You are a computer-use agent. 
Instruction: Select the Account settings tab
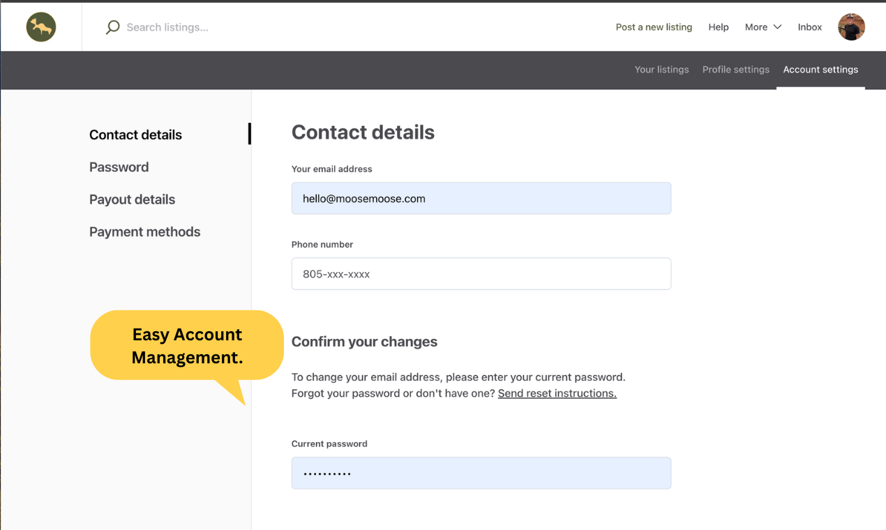pyautogui.click(x=820, y=70)
